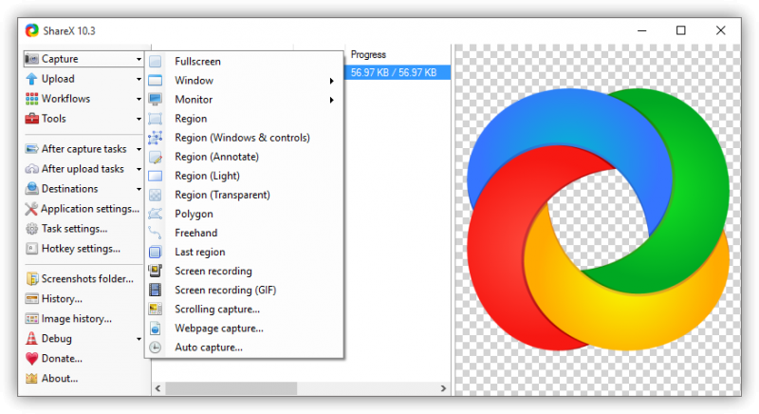Expand the Upload dropdown arrow
The width and height of the screenshot is (759, 414).
(139, 79)
